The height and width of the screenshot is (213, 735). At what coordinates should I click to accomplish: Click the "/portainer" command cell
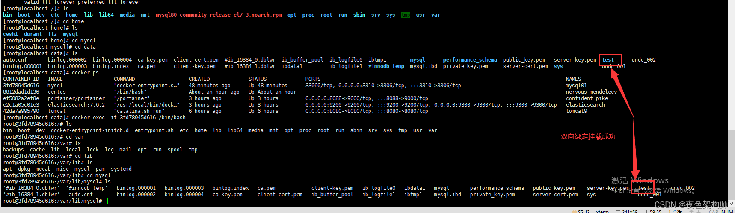(x=132, y=98)
